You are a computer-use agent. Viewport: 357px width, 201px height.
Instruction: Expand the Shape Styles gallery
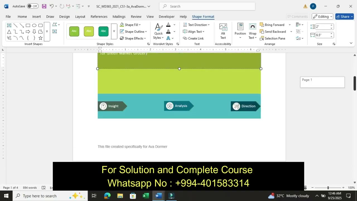[x=114, y=31]
